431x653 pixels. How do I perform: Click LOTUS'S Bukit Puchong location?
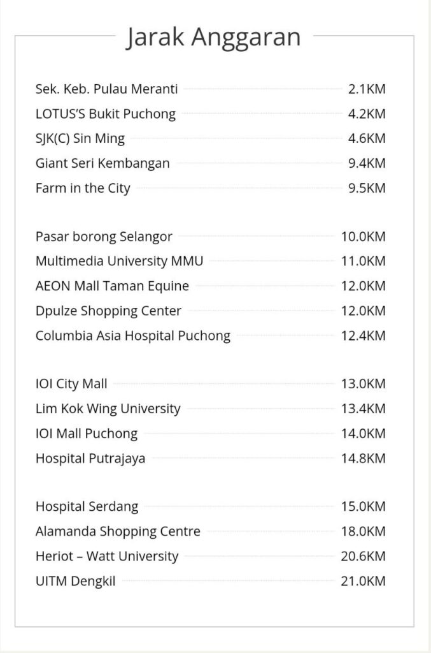tap(105, 114)
